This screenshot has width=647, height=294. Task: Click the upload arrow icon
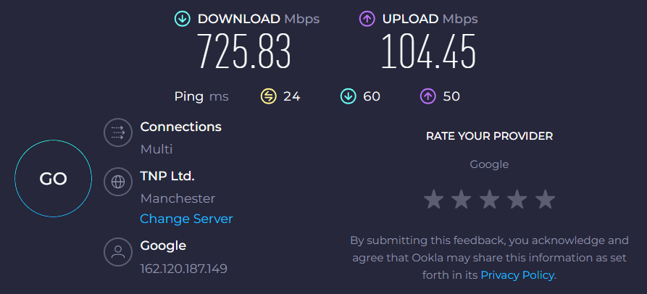coord(367,18)
